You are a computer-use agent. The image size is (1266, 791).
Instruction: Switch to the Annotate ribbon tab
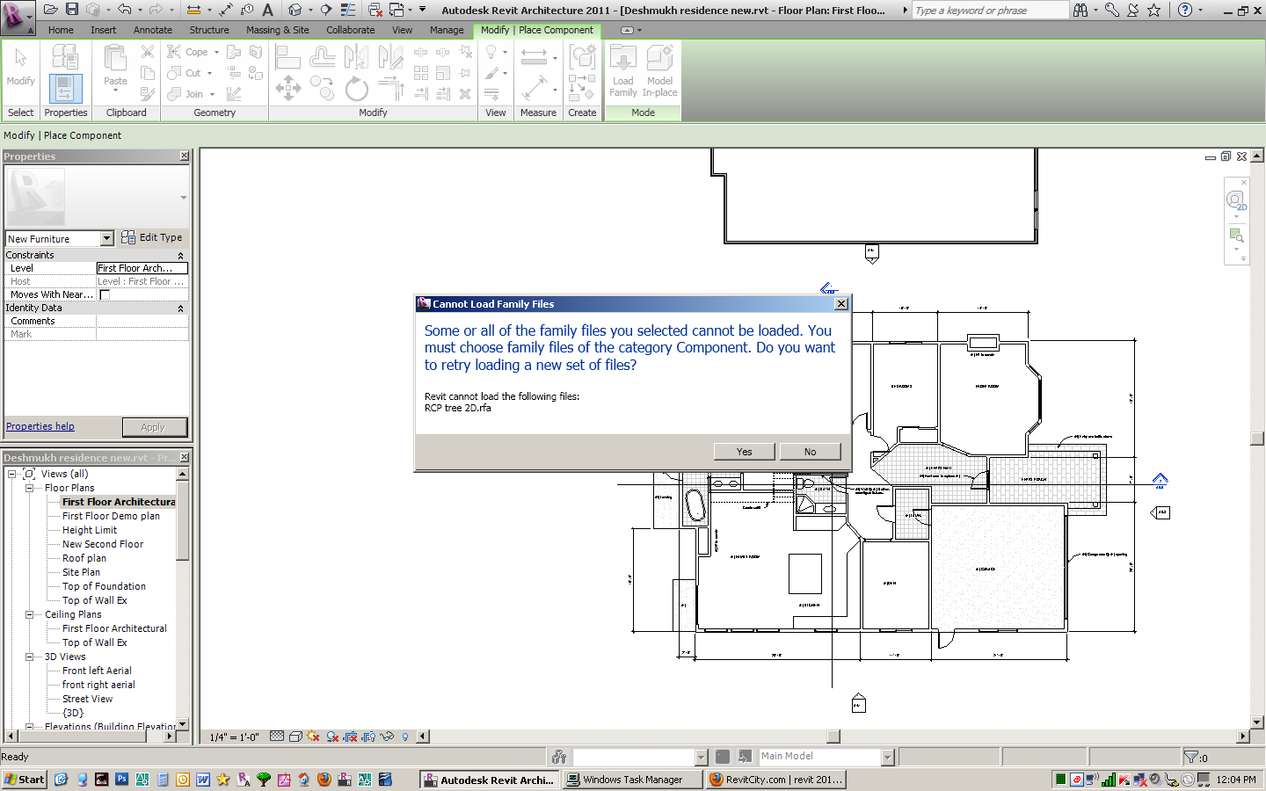(x=152, y=29)
